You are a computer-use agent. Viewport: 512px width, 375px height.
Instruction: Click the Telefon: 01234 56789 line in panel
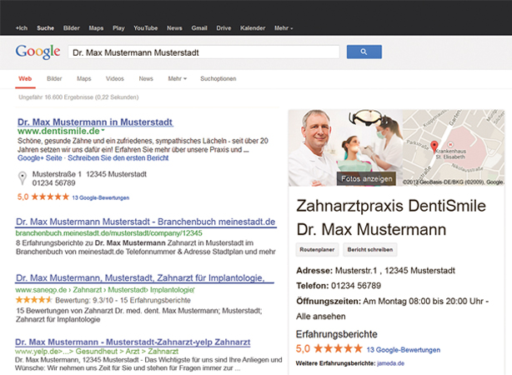pos(339,286)
